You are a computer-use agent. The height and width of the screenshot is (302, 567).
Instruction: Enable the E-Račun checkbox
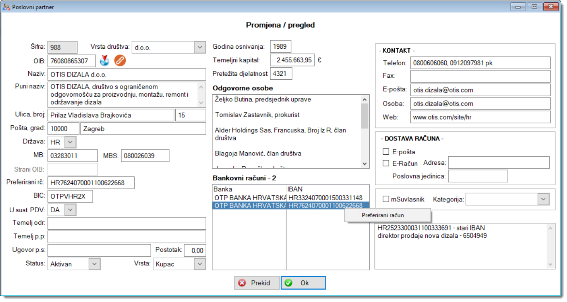click(386, 163)
